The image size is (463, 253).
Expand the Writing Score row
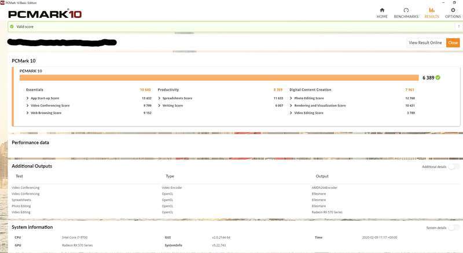159,106
